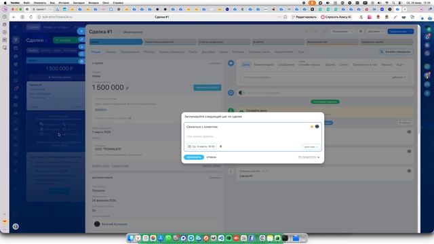This screenshot has height=244, width=434.
Task: Expand the postpone options dropdown at dialog bottom right
Action: point(309,157)
